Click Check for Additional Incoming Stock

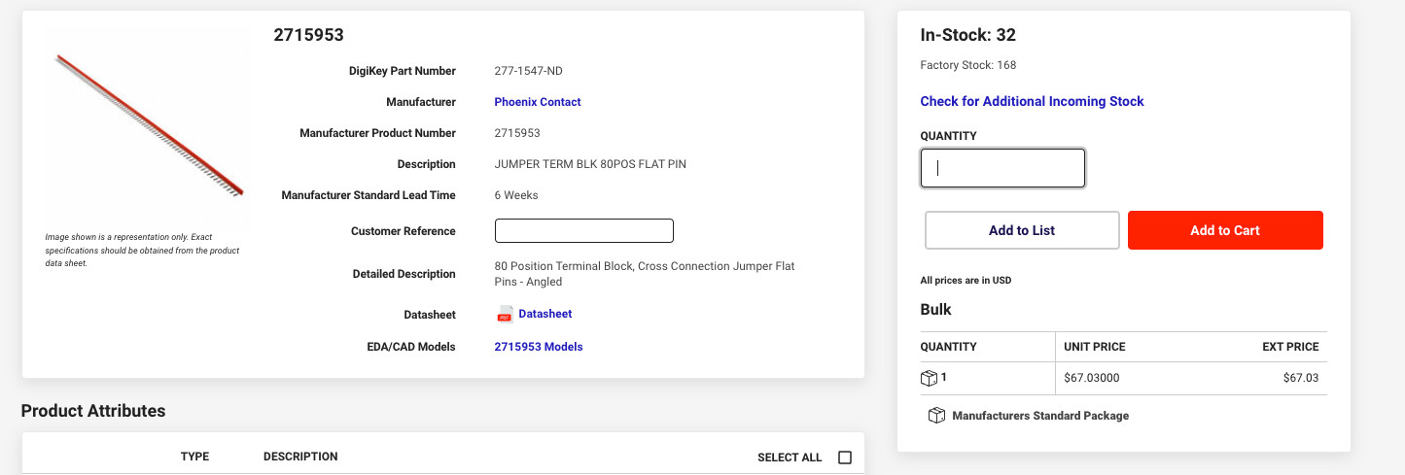coord(1032,101)
